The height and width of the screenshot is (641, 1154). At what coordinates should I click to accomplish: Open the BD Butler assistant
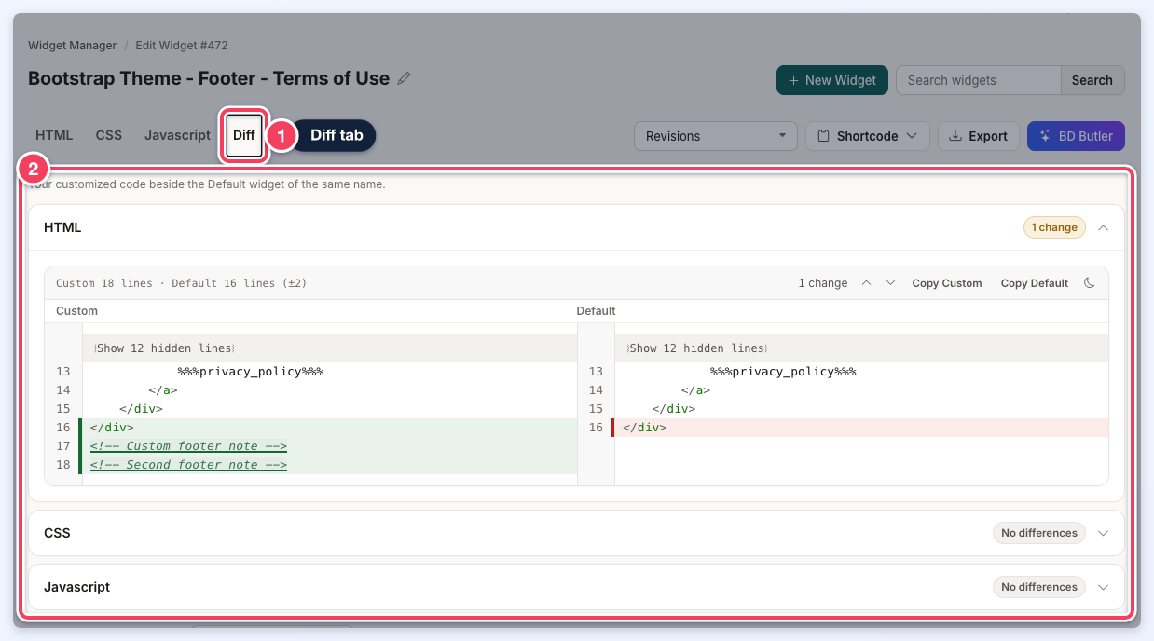pos(1076,136)
